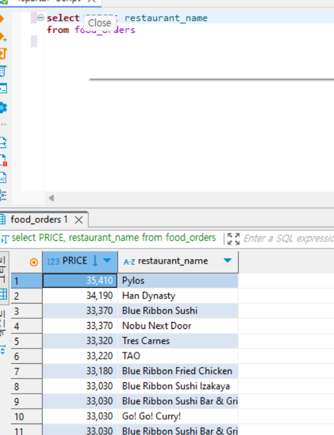Run the SQL statement with the orange arrow
Image resolution: width=334 pixels, height=435 pixels.
tap(1, 19)
